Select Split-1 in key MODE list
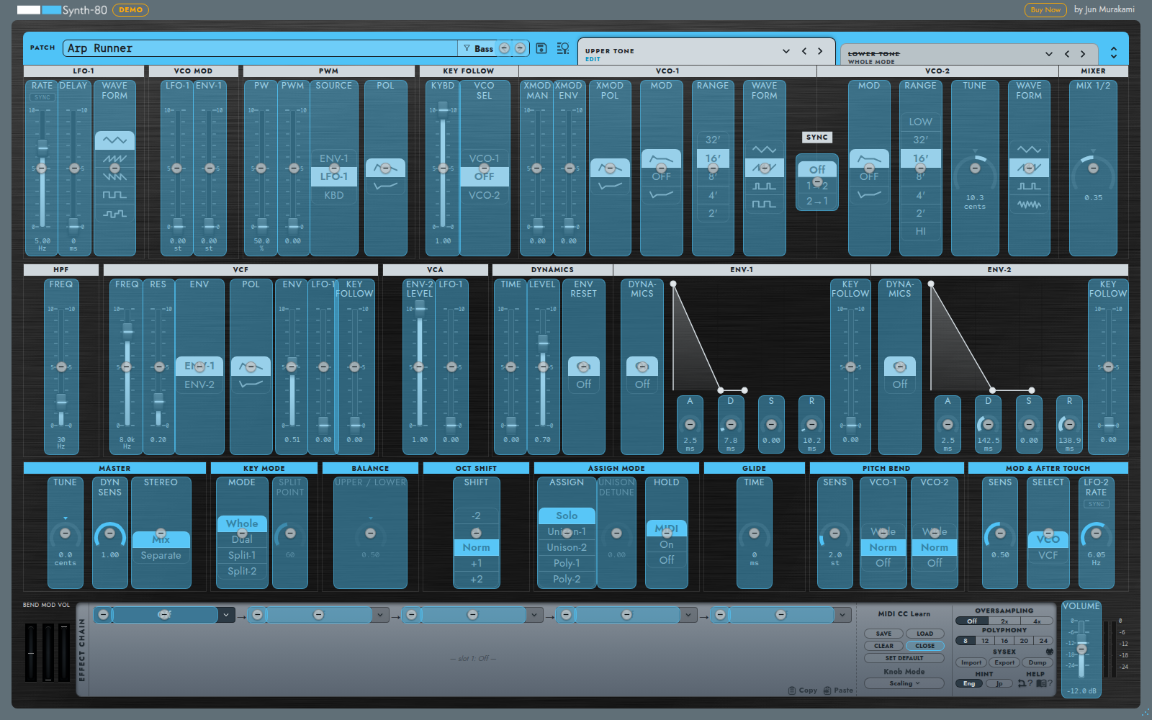This screenshot has height=720, width=1152. pos(242,555)
